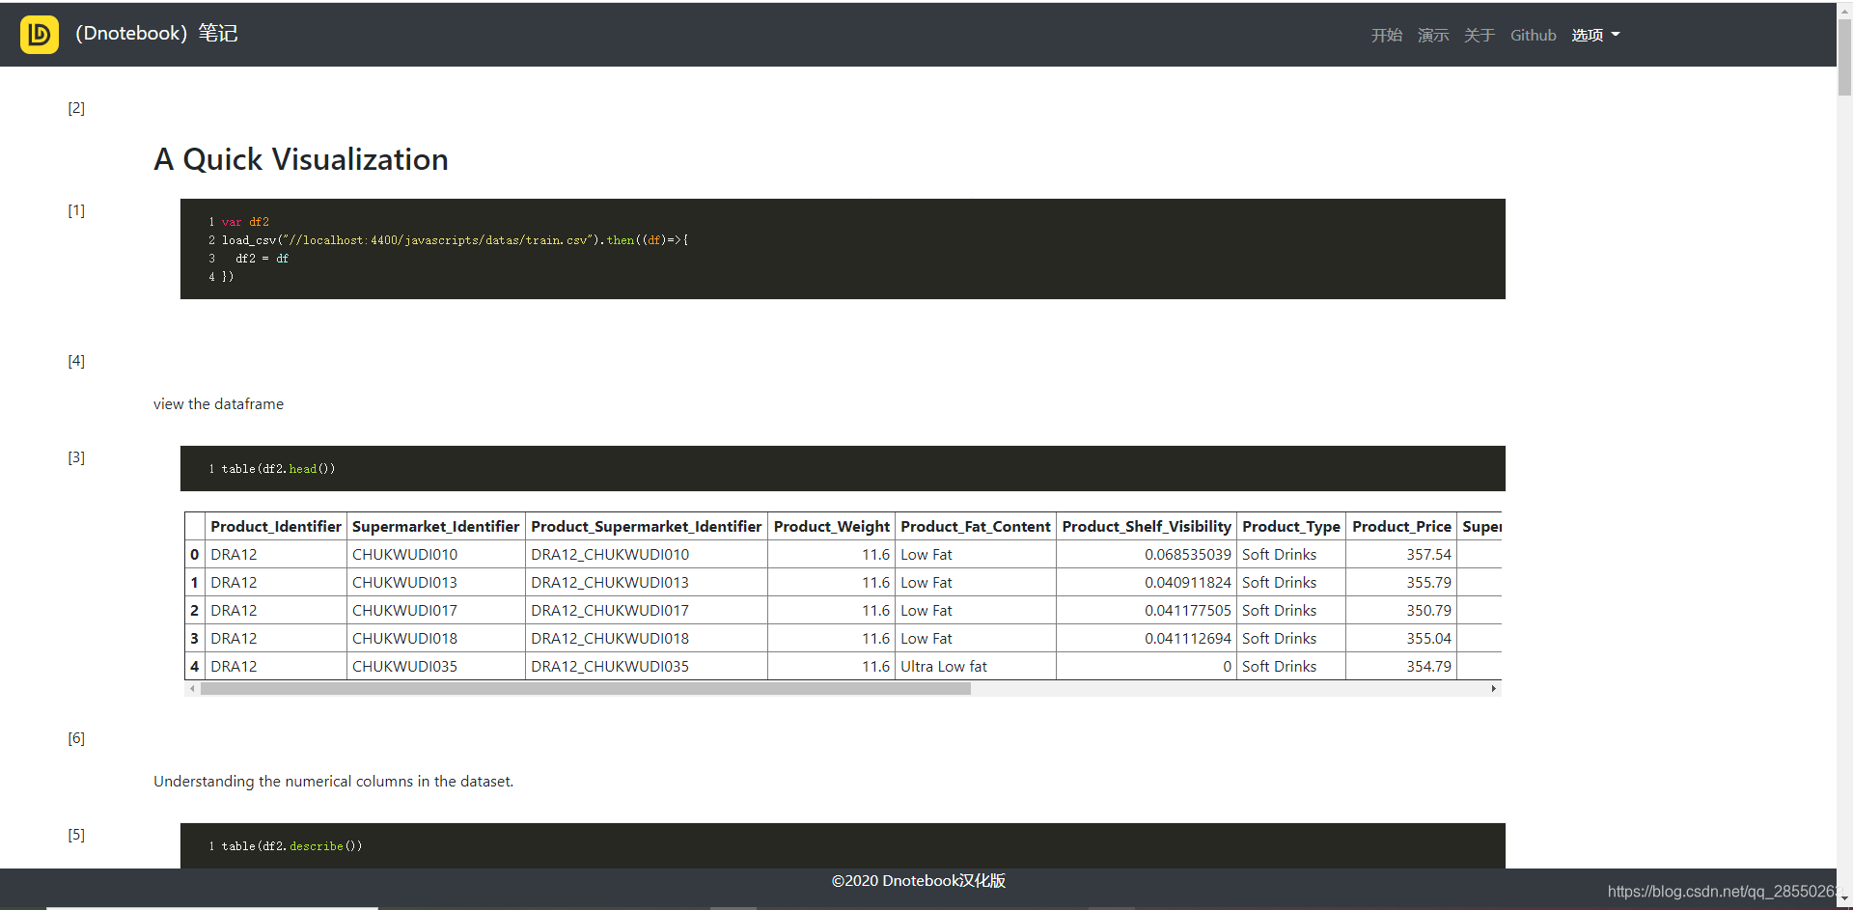
Task: Click the Product_Fat_Content column header
Action: pyautogui.click(x=976, y=526)
